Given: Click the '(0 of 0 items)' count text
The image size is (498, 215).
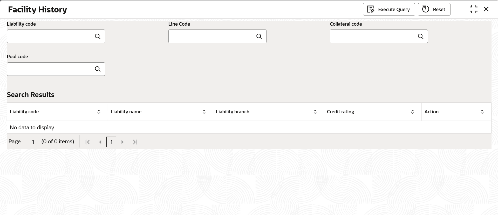Looking at the screenshot, I should tap(58, 142).
